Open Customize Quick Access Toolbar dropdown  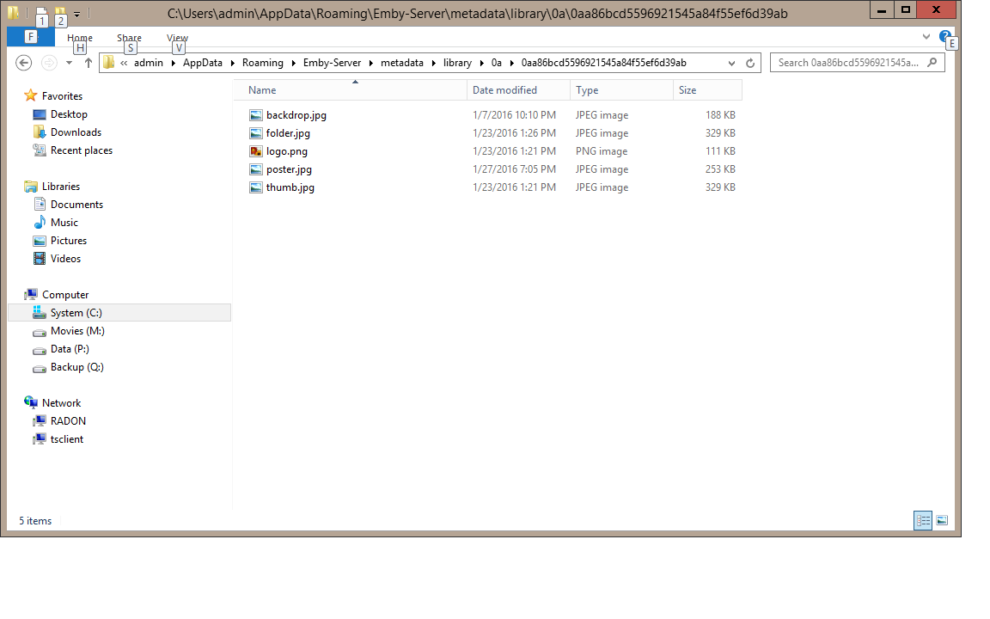pyautogui.click(x=76, y=13)
